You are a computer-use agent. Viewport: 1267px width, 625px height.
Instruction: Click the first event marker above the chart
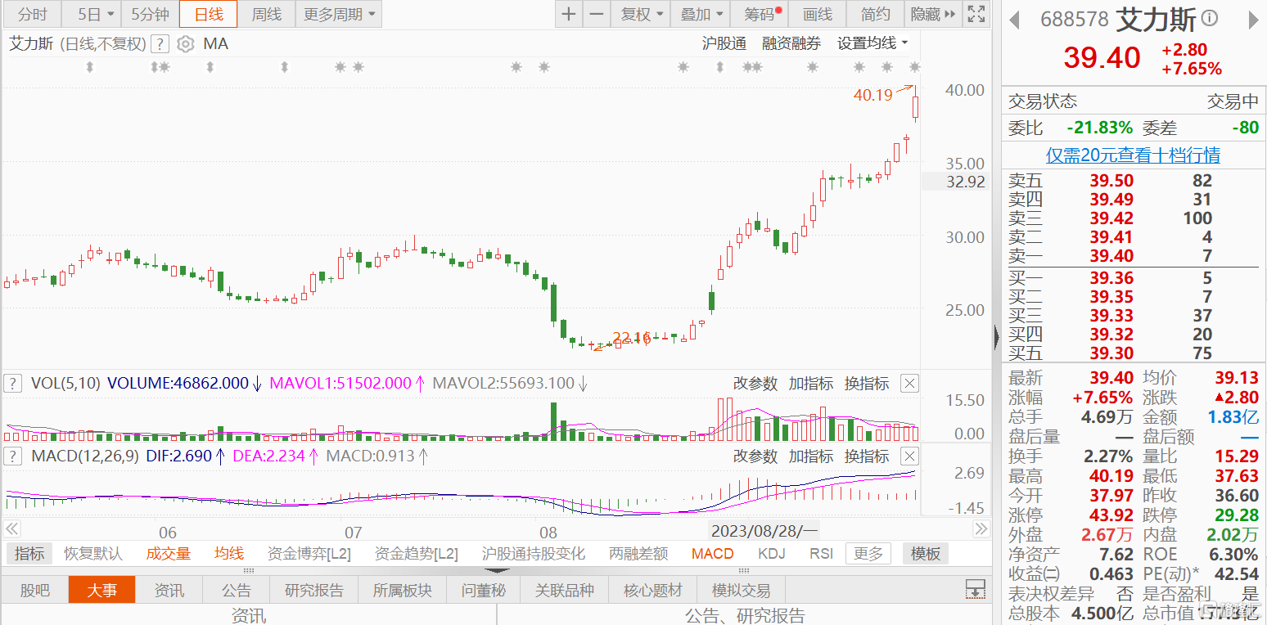click(x=89, y=67)
